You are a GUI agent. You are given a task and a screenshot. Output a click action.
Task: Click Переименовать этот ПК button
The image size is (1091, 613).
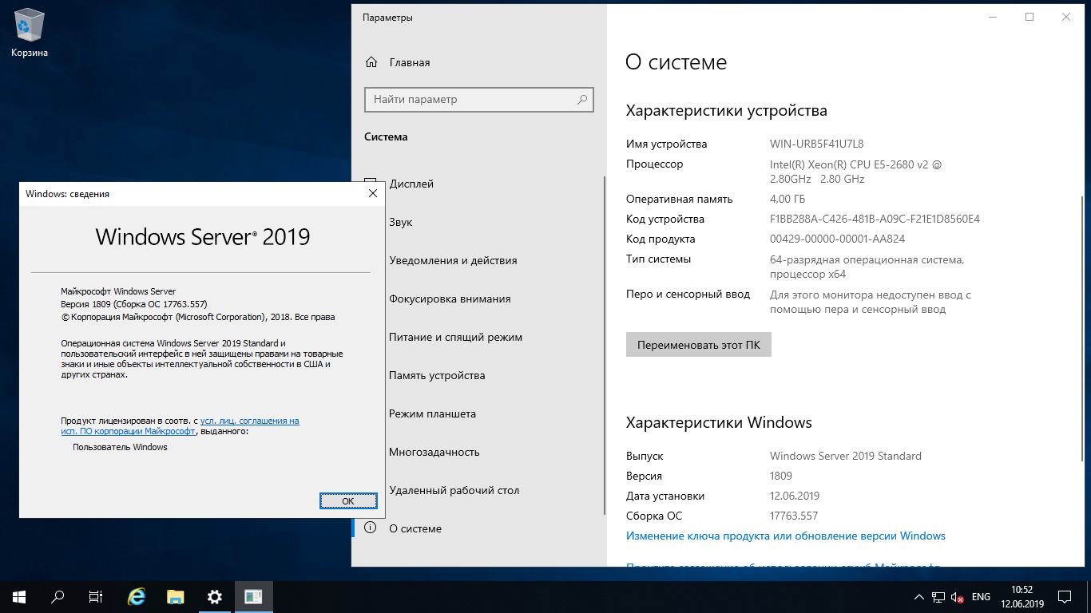(699, 344)
